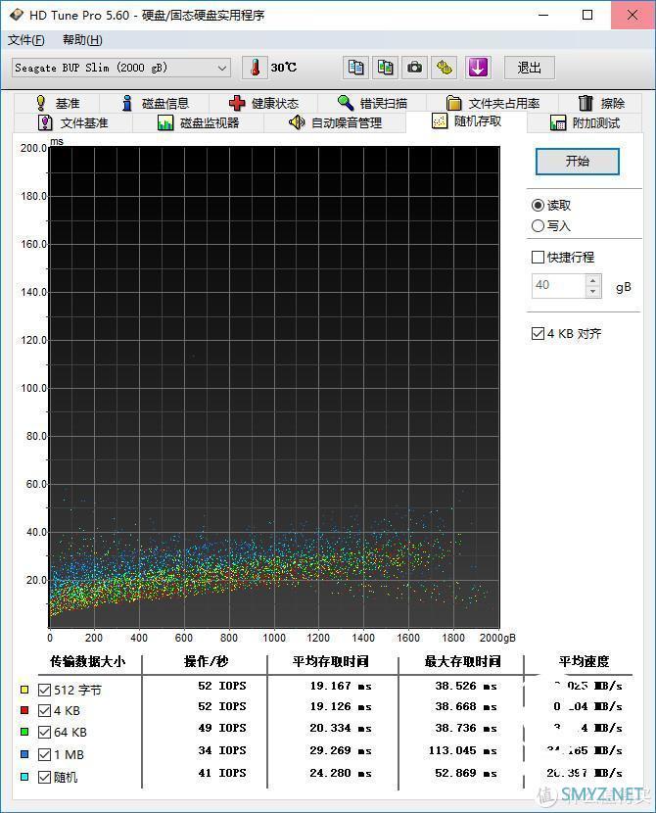The image size is (656, 813).
Task: Click inside the access time scatter graph
Action: (274, 387)
